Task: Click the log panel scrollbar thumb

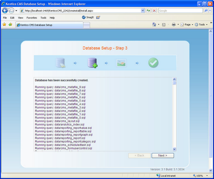Action: click(174, 83)
